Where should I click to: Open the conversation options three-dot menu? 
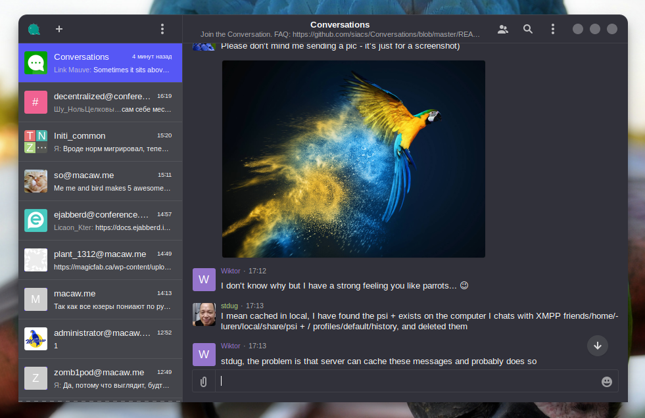click(553, 29)
